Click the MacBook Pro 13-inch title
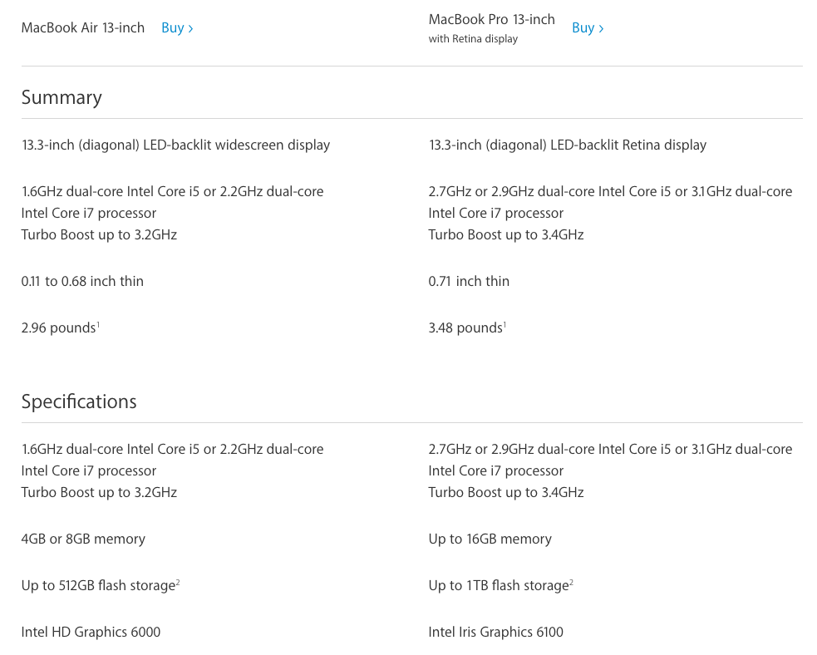Screen dimensions: 817x655 491,19
